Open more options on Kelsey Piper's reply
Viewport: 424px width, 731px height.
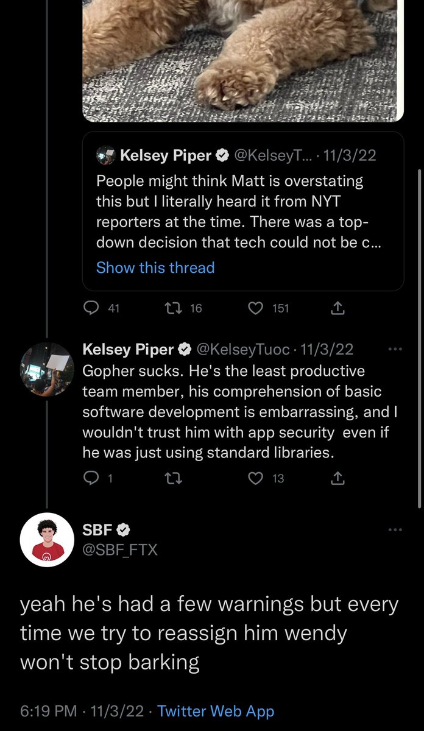(395, 350)
